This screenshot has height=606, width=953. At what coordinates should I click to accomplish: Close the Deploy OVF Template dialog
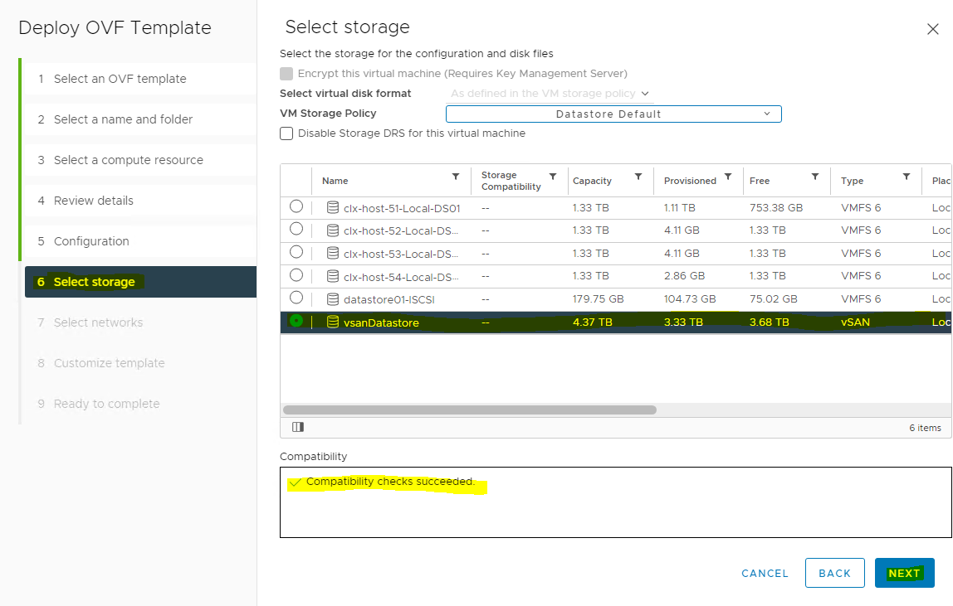933,29
